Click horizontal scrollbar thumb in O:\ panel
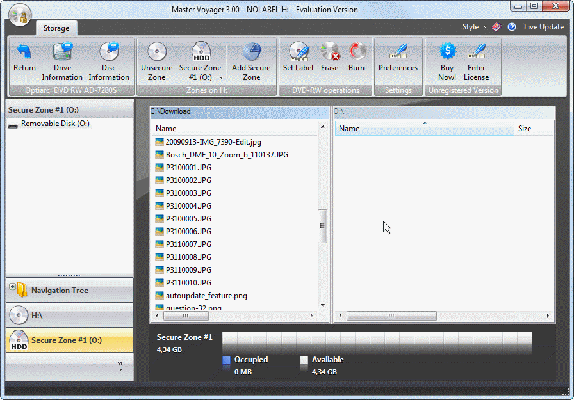The image size is (574, 400). pyautogui.click(x=391, y=316)
